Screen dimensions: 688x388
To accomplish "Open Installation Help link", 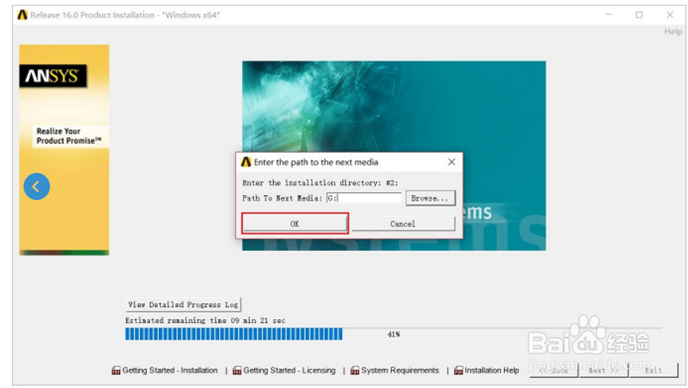I will tap(491, 371).
